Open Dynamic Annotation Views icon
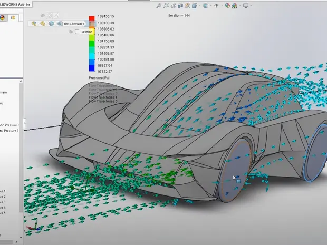Image resolution: width=327 pixels, height=245 pixels. click(x=187, y=6)
